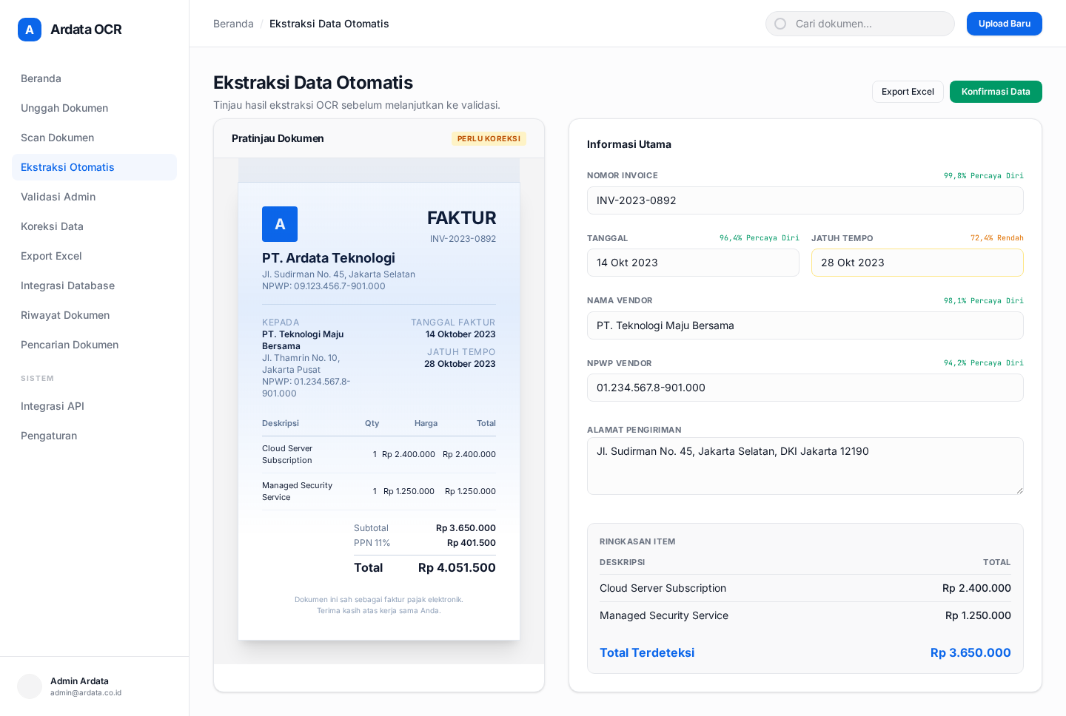Image resolution: width=1066 pixels, height=716 pixels.
Task: Click the Jatuh Tempo date field
Action: click(917, 263)
